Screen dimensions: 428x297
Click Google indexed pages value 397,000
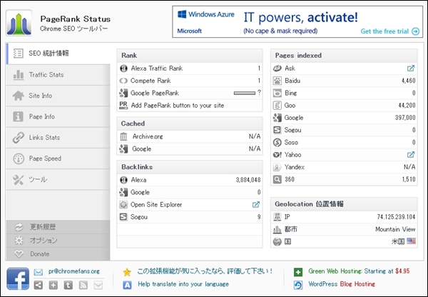tap(405, 118)
